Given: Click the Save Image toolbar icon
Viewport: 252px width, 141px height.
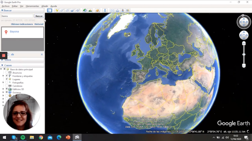Looking at the screenshot, I should (x=123, y=10).
